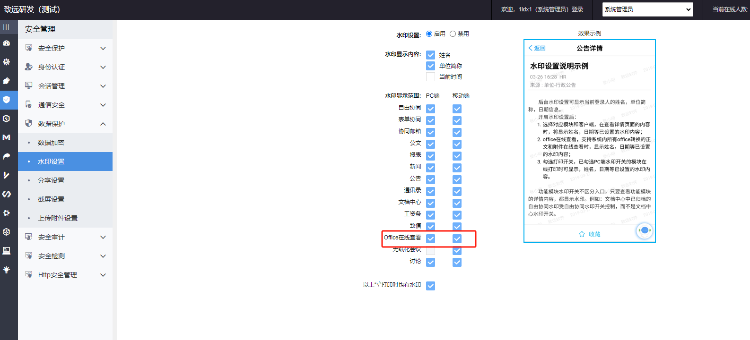Expand the 会话管理 menu group
This screenshot has height=340, width=750.
(65, 86)
